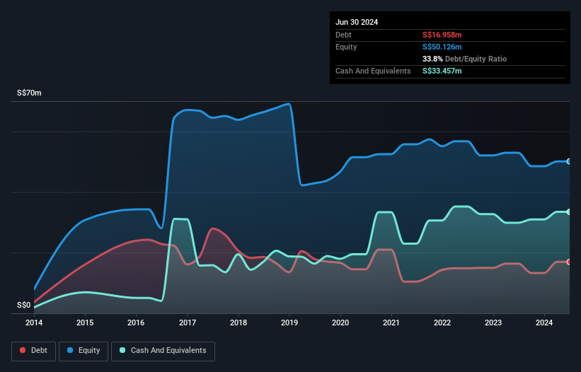The width and height of the screenshot is (581, 372).
Task: Click the red Debt endpoint marker
Action: click(569, 262)
